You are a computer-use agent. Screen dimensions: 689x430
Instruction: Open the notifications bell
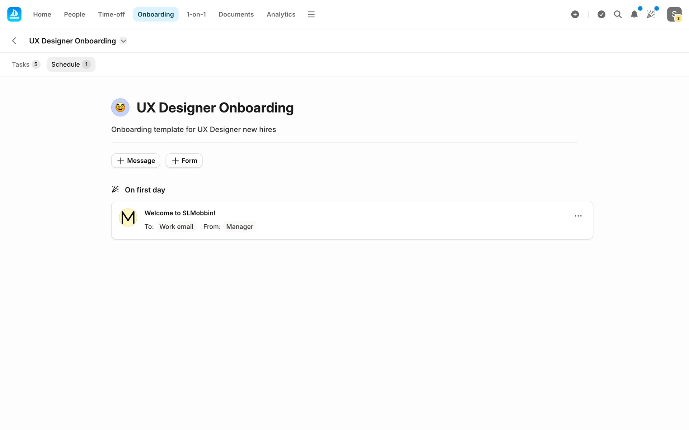634,14
